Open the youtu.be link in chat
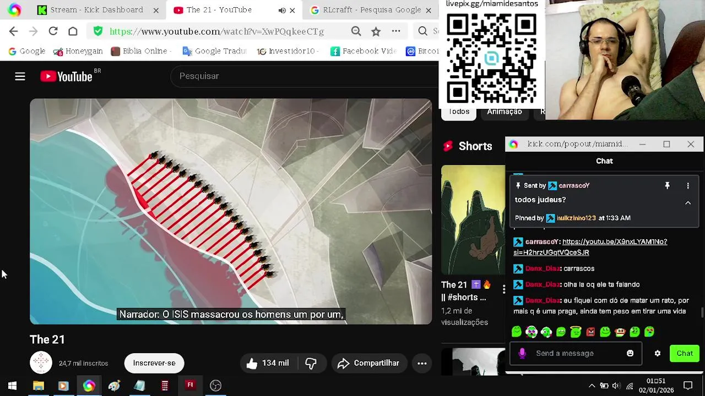Image resolution: width=705 pixels, height=396 pixels. 590,247
